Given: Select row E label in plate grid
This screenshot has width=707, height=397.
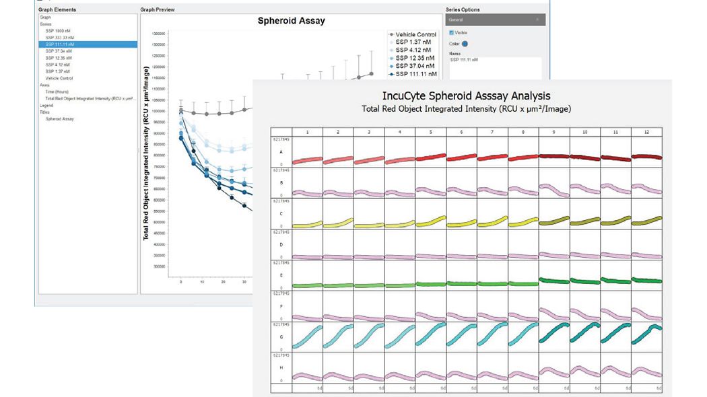Looking at the screenshot, I should tap(280, 276).
